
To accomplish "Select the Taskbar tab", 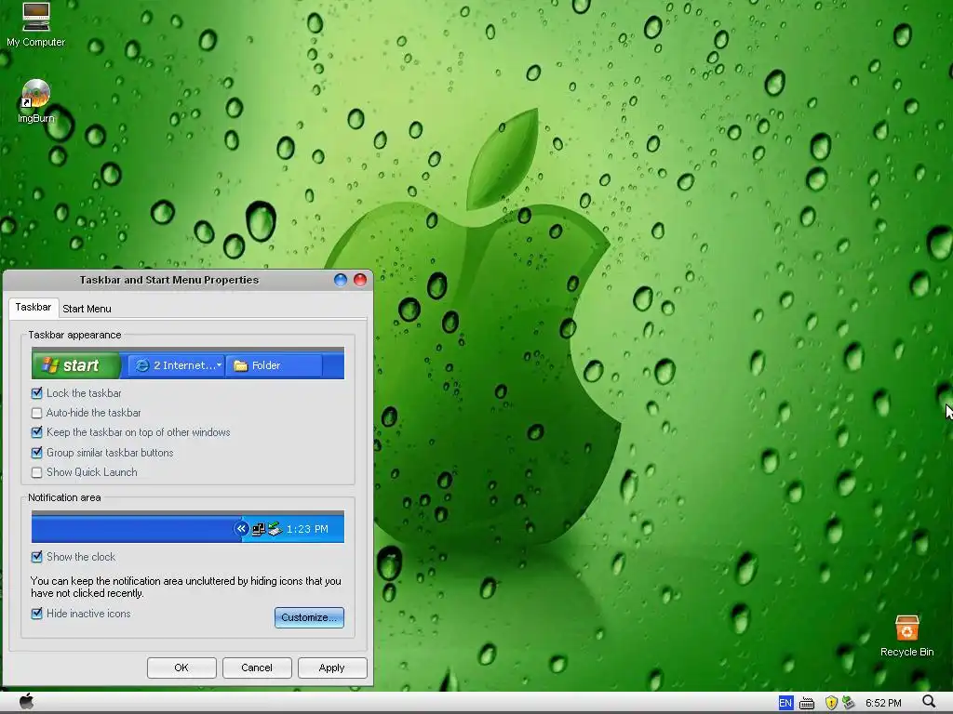I will (34, 307).
